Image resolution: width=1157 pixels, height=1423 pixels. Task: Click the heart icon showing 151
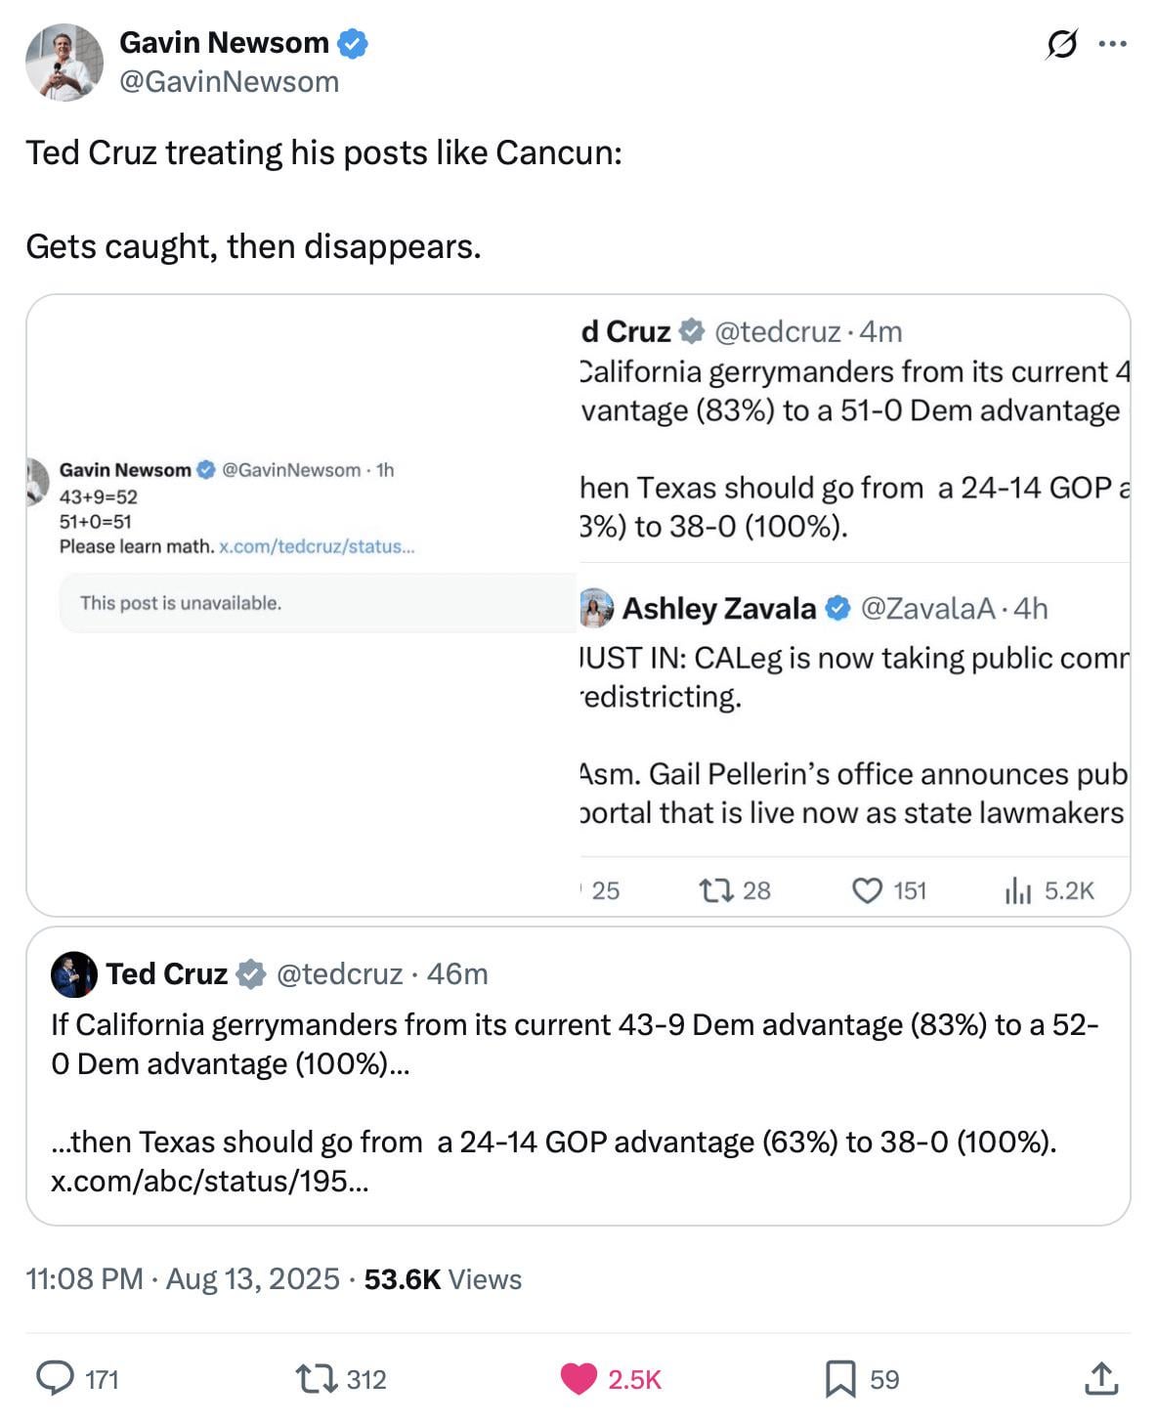(867, 890)
